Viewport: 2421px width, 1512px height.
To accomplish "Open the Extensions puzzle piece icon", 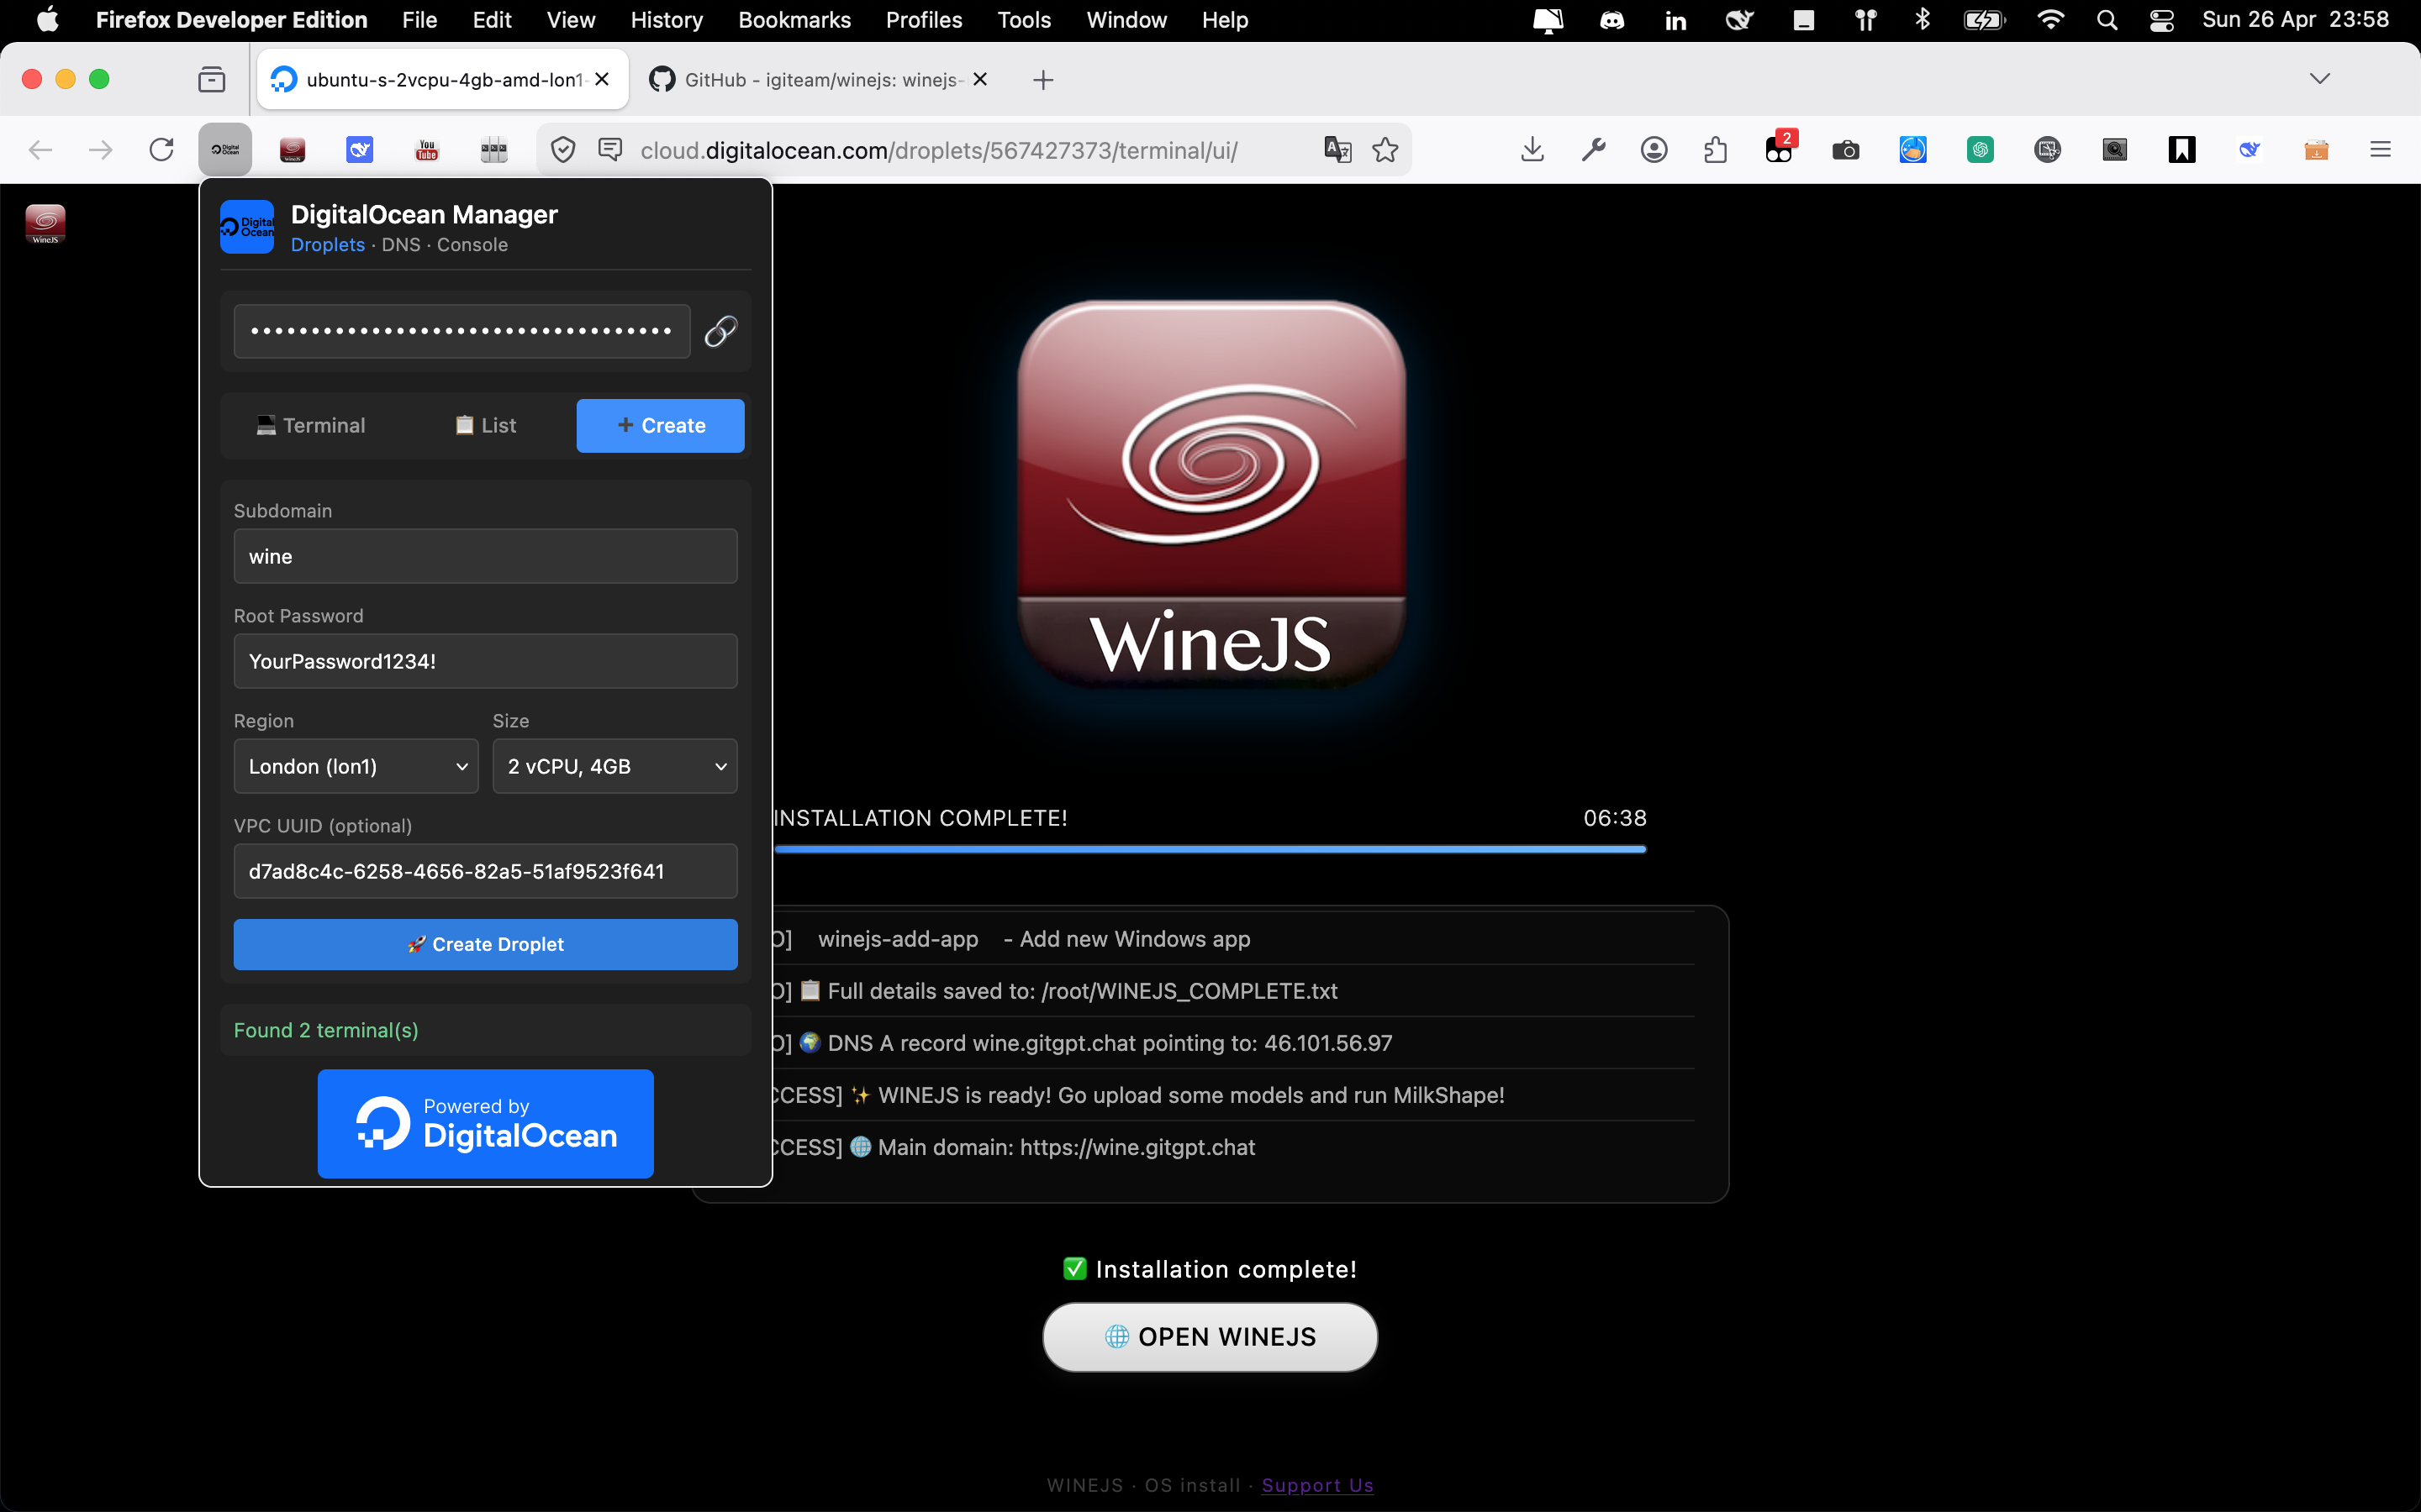I will [1715, 150].
